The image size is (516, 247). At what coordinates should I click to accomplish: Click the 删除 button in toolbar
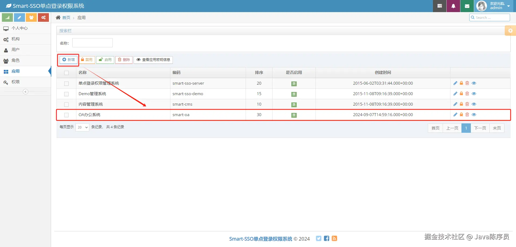point(124,60)
